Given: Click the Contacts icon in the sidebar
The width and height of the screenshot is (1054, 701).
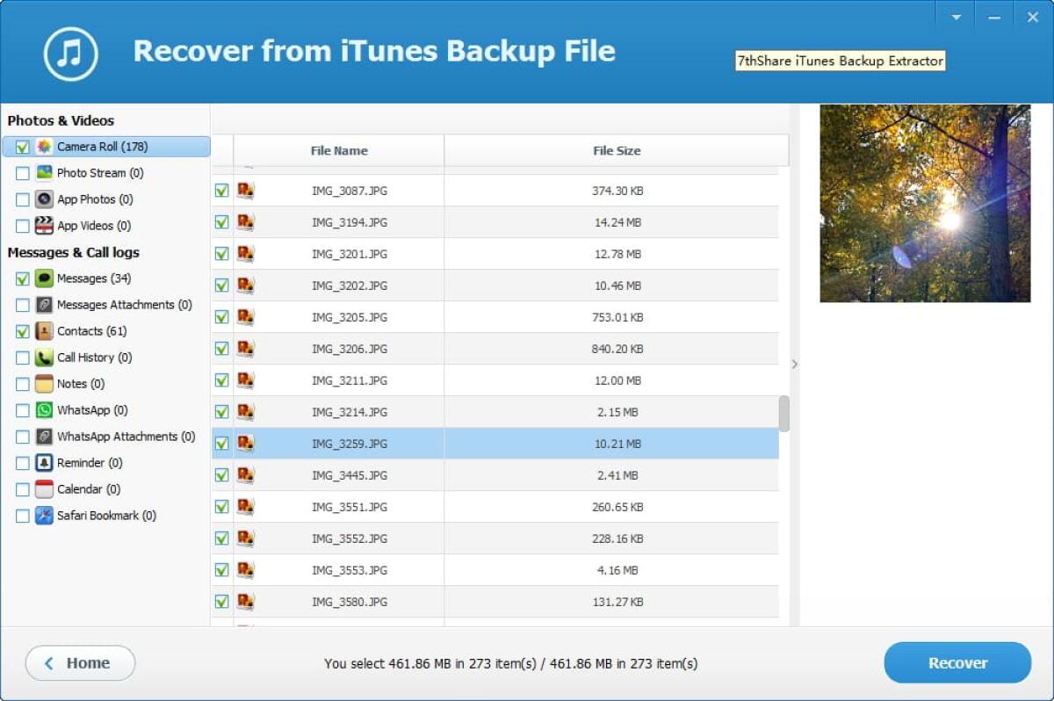Looking at the screenshot, I should pos(45,330).
